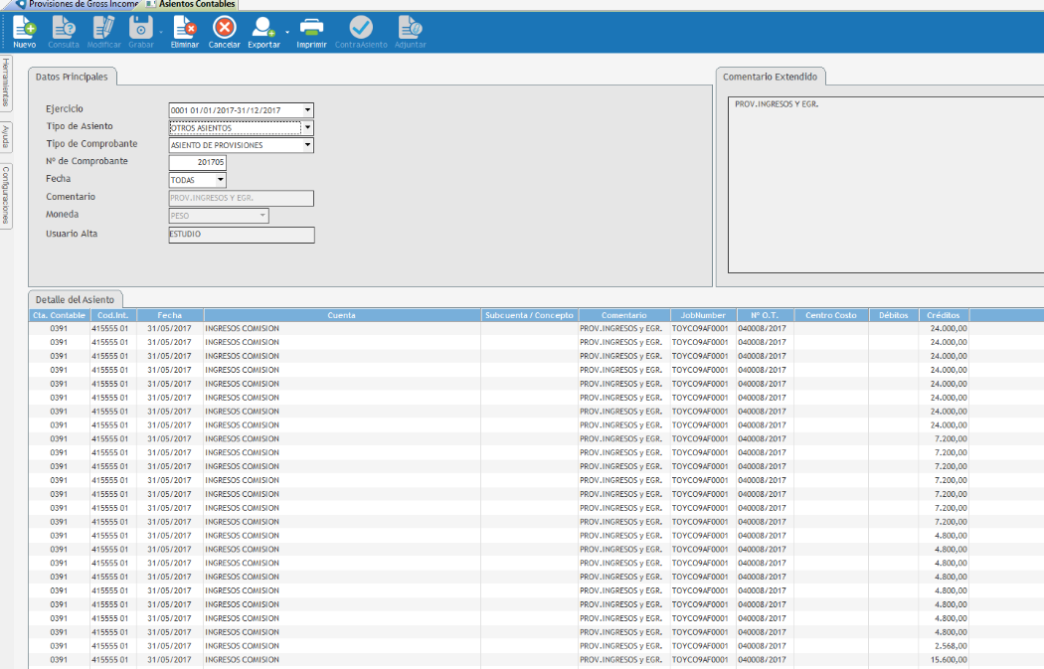Open the Herramientas side panel tab

pos(6,84)
